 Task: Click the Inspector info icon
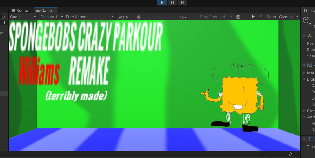click(x=305, y=11)
